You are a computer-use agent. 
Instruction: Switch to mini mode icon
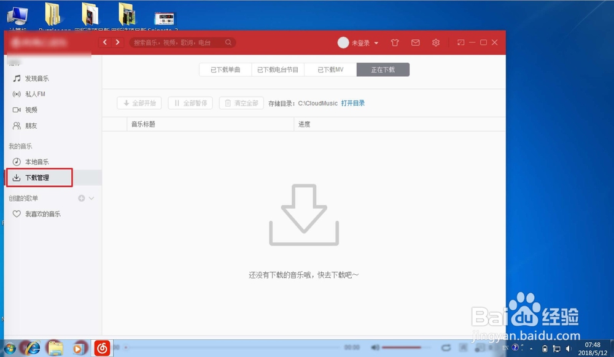click(x=460, y=42)
